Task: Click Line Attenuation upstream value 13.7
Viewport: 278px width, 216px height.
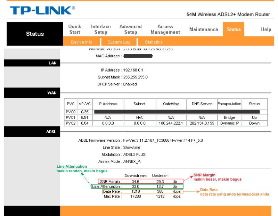Action: point(160,186)
